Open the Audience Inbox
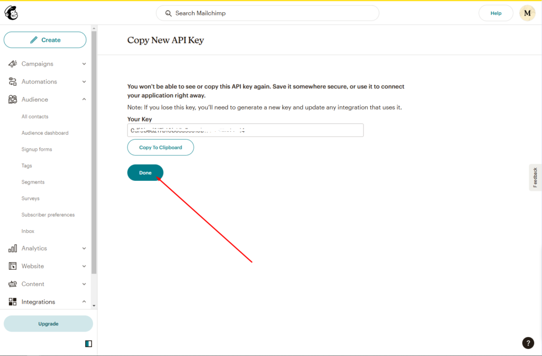 [x=28, y=231]
